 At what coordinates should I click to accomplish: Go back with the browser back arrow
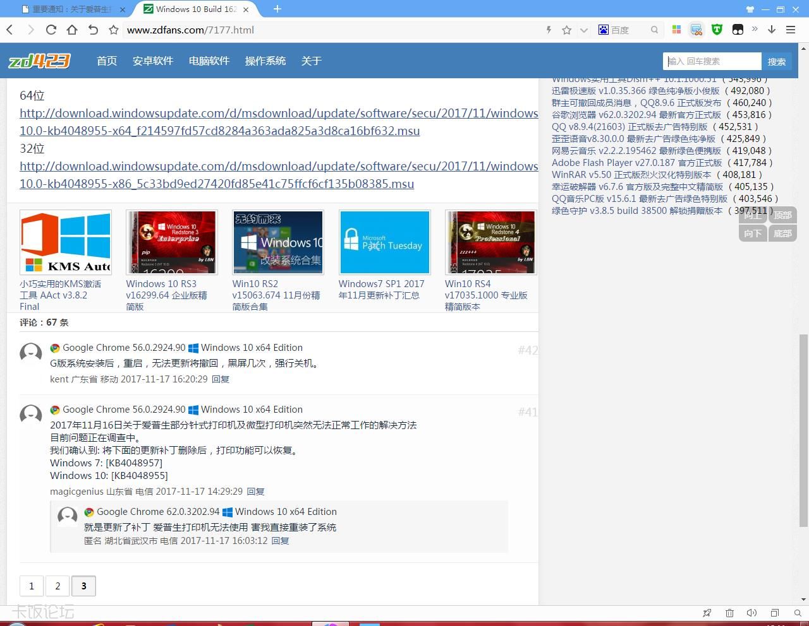coord(9,30)
